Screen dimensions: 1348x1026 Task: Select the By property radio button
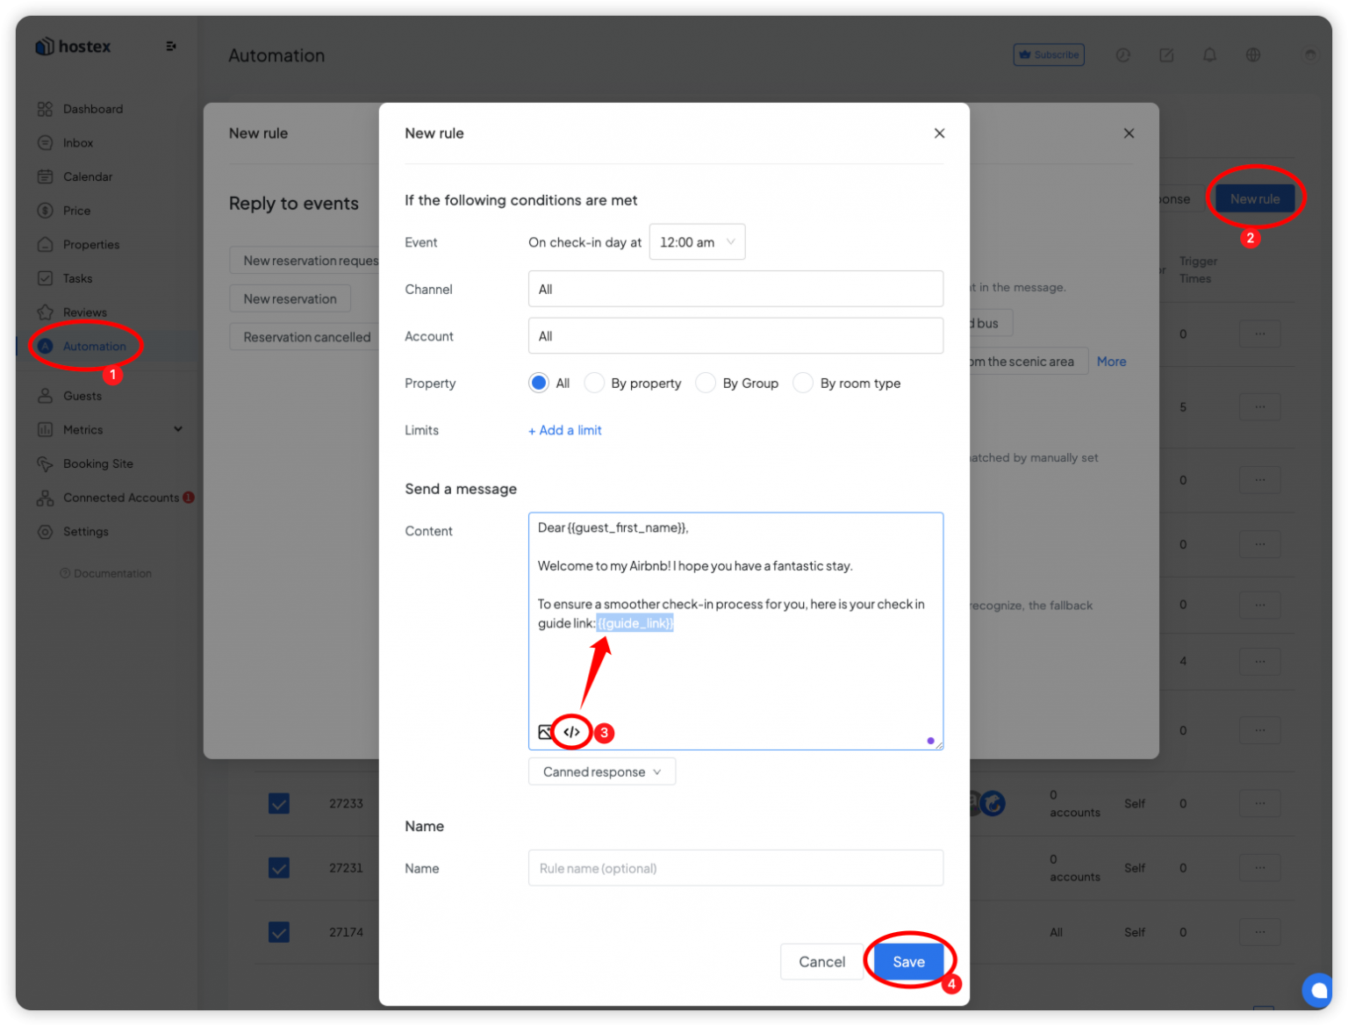click(x=594, y=384)
